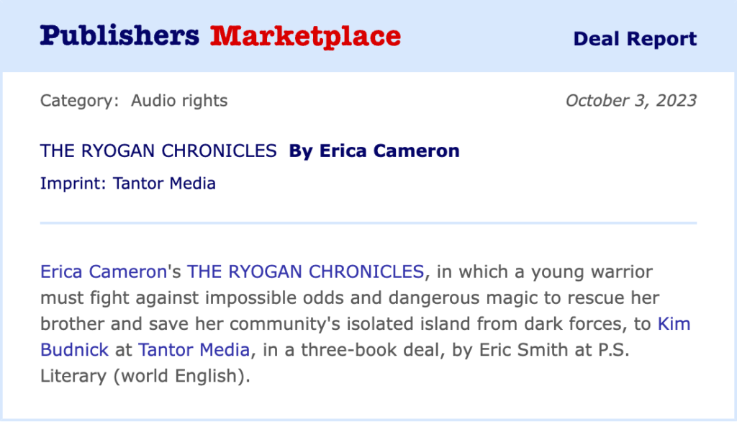Open THE RYOGAN CHRONICLES link in the paragraph
The width and height of the screenshot is (737, 422).
point(305,272)
